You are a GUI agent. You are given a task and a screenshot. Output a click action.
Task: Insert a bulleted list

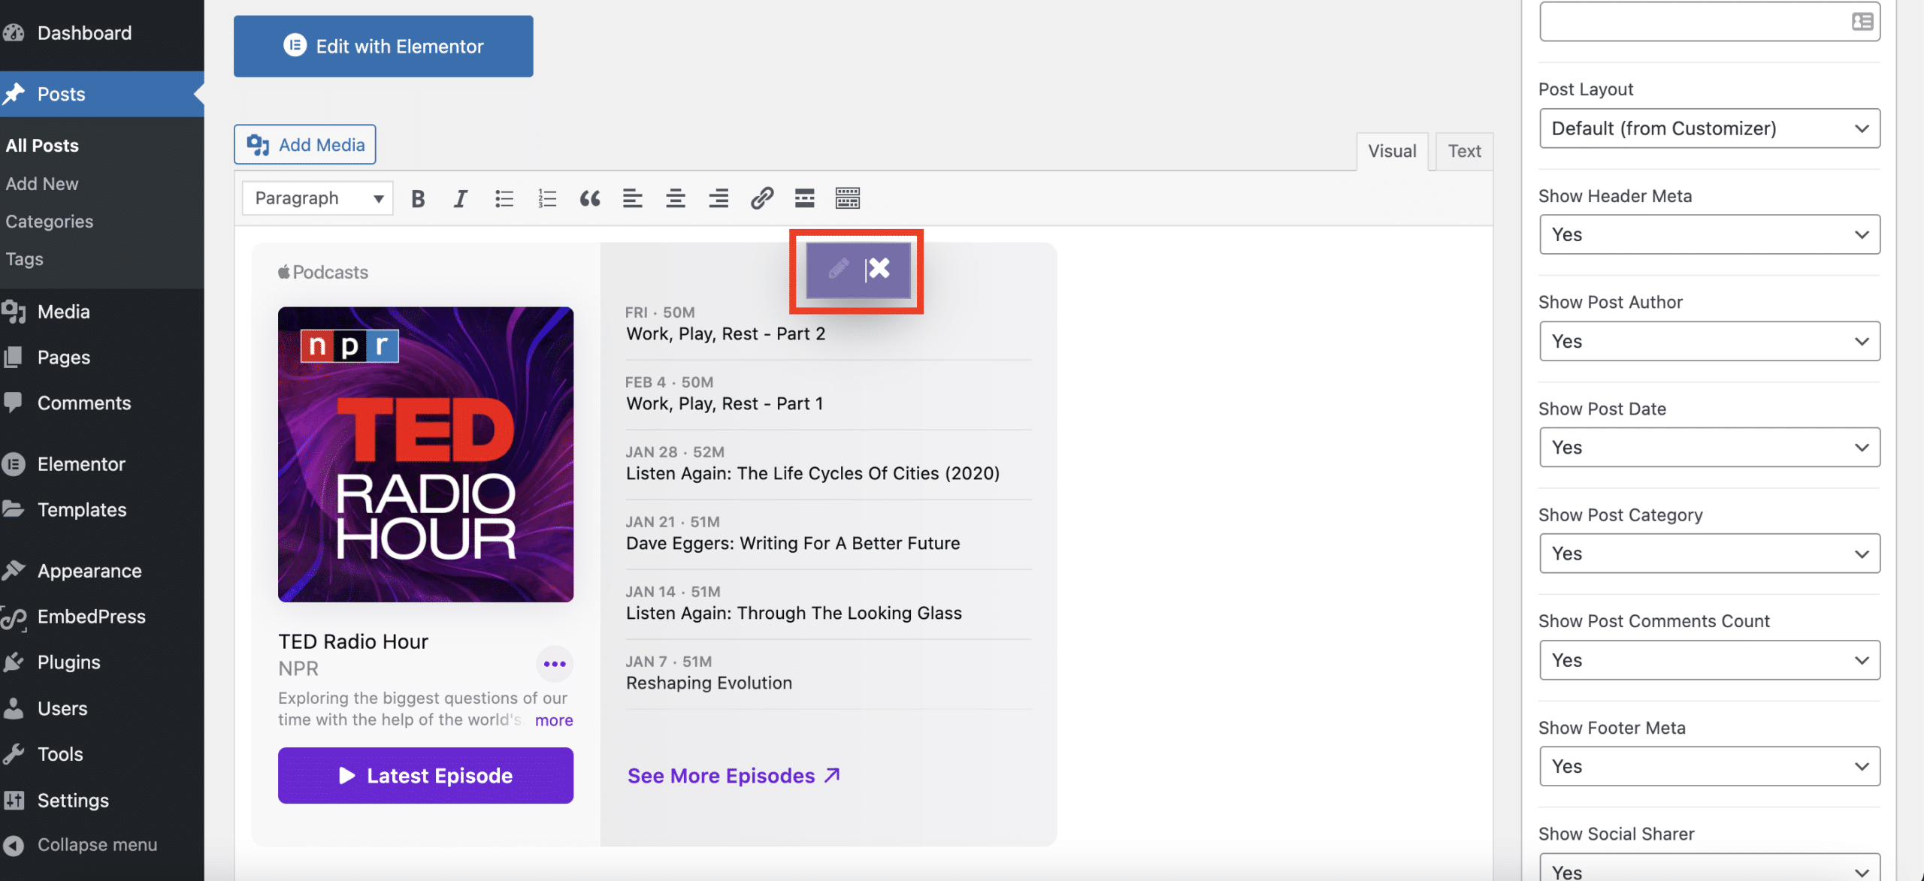pyautogui.click(x=504, y=198)
